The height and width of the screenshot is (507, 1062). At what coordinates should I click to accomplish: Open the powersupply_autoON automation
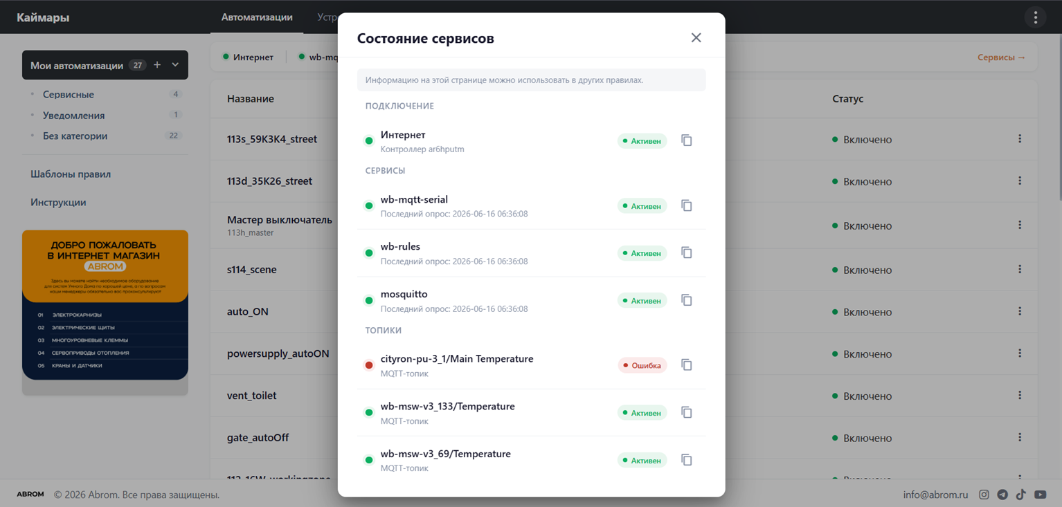coord(278,353)
